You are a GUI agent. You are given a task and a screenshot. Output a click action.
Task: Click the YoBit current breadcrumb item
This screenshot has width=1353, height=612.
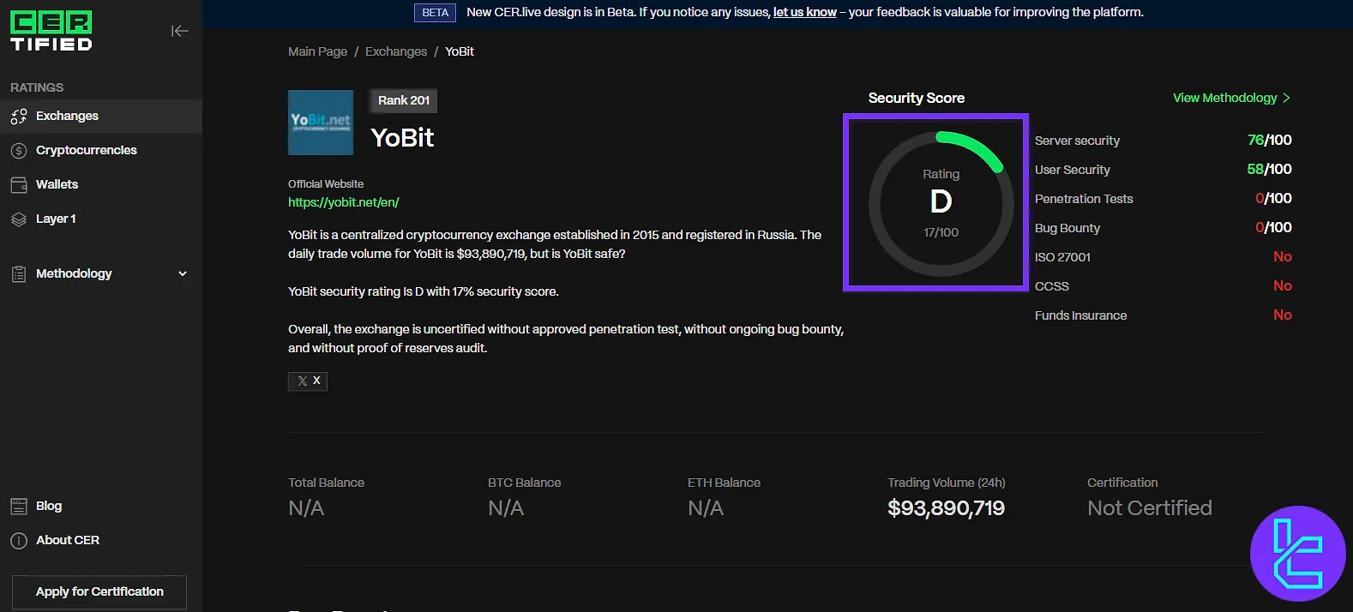(460, 51)
